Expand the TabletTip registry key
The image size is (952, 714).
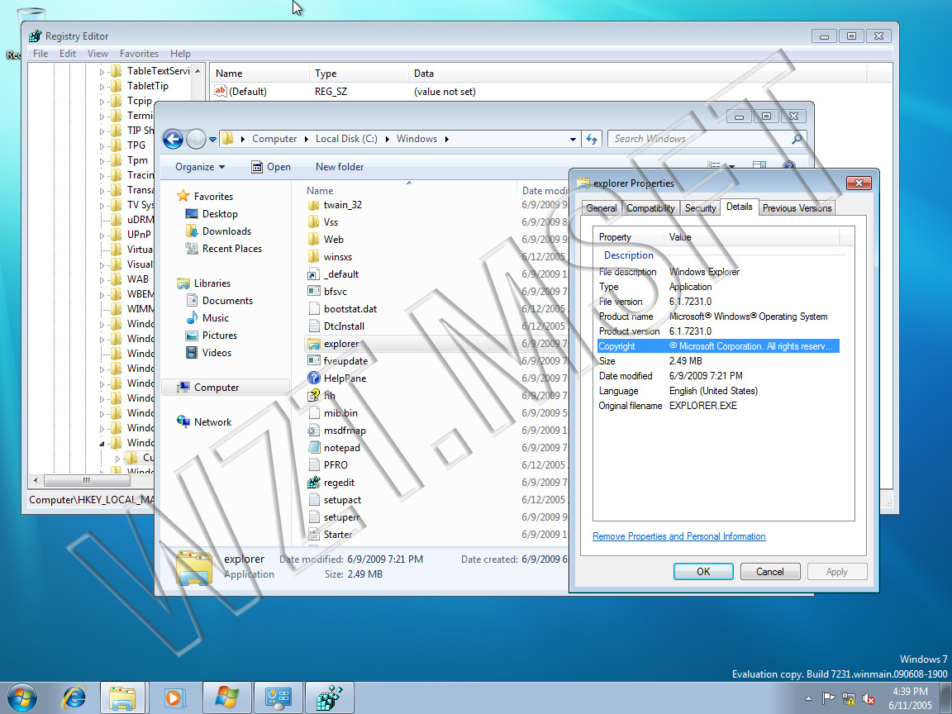pos(102,87)
